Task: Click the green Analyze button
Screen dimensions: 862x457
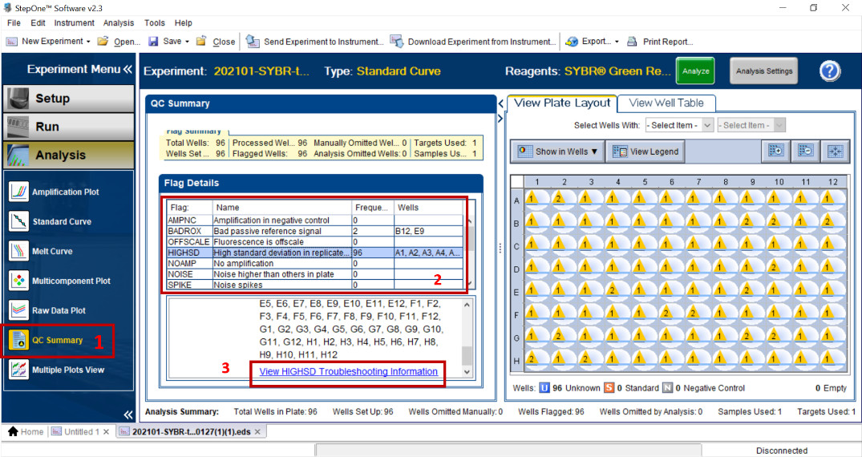Action: point(695,71)
